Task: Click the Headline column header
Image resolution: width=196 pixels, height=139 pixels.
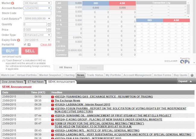Action: coord(122,92)
